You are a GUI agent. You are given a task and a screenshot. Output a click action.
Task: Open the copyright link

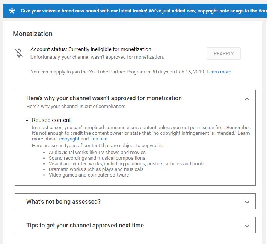point(69,139)
